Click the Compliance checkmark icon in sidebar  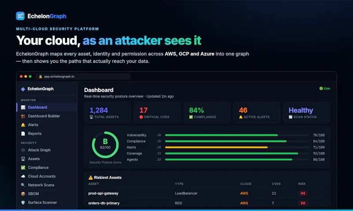pyautogui.click(x=23, y=168)
